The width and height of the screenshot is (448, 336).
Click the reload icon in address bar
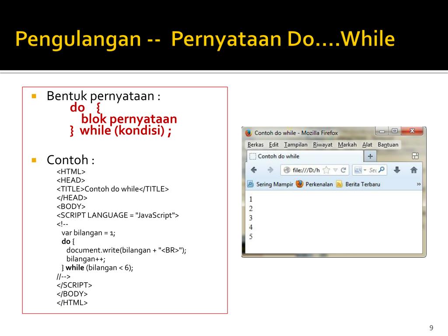tap(343, 170)
